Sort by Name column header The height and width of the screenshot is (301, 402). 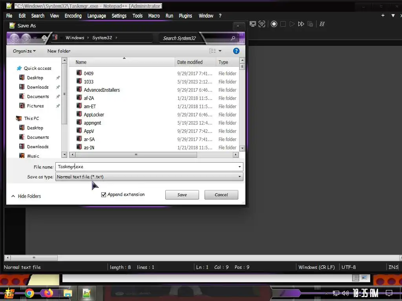coord(122,62)
